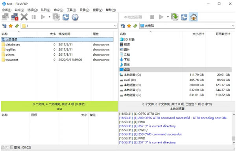Open the 队列(Z) menu
The image size is (236, 151).
pyautogui.click(x=46, y=10)
